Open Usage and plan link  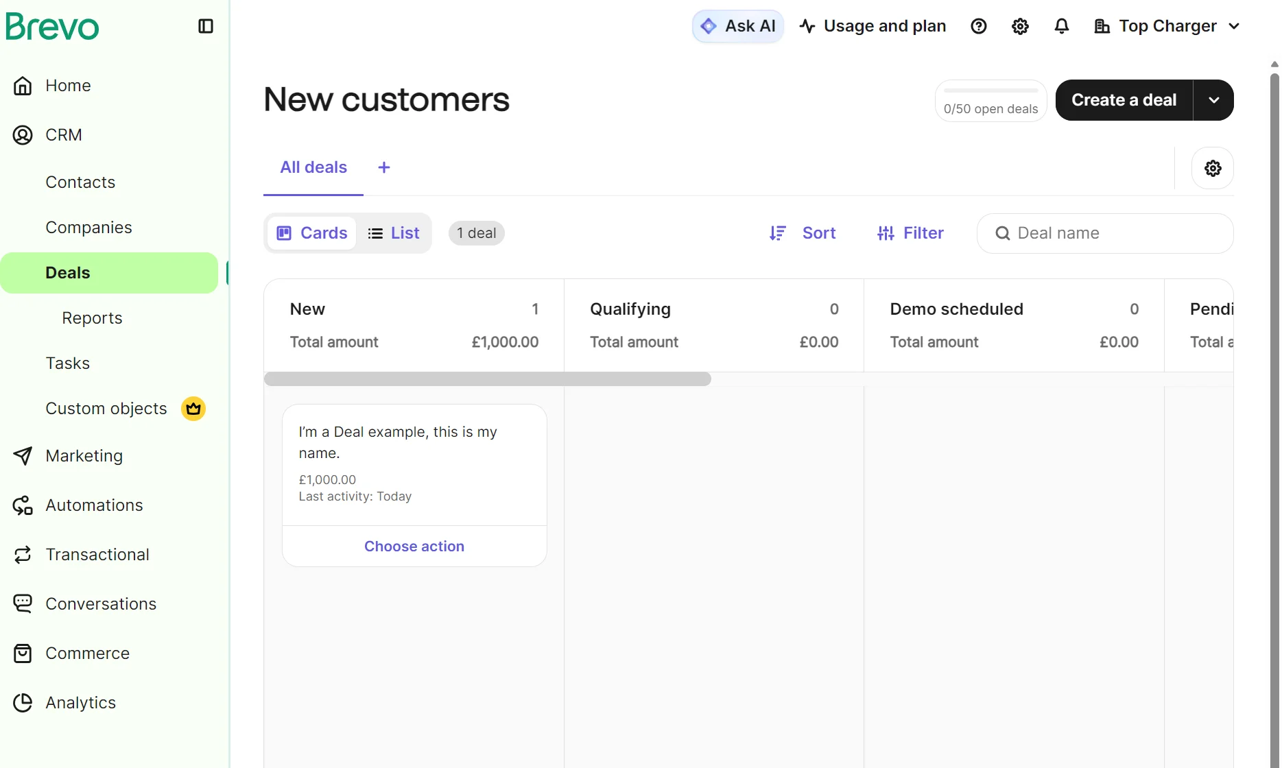(885, 26)
